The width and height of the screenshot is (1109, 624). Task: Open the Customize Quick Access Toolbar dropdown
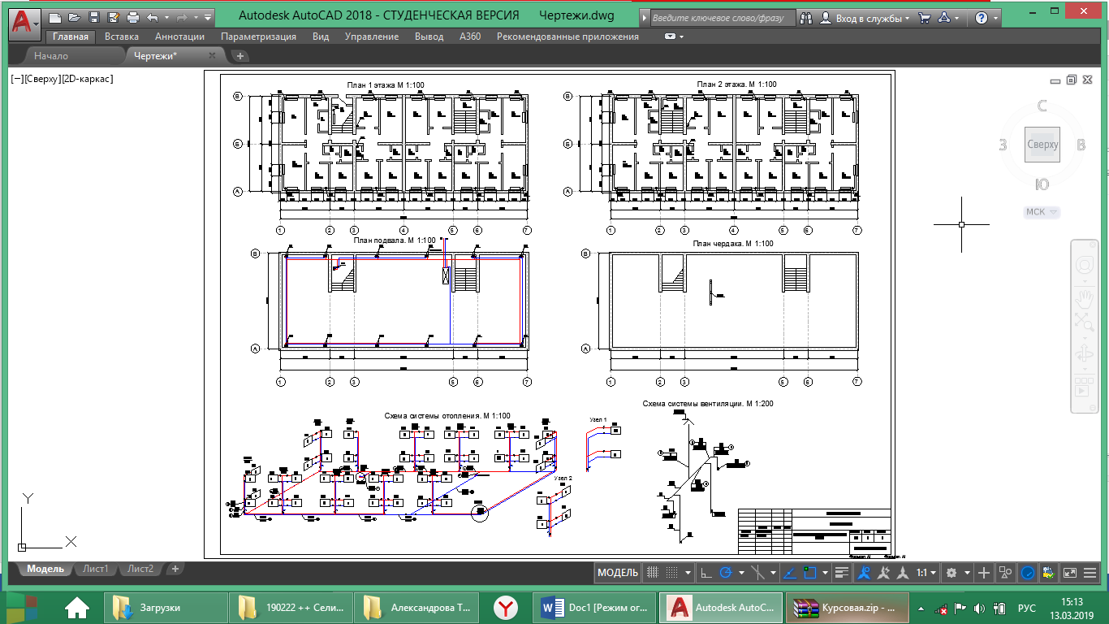[209, 16]
